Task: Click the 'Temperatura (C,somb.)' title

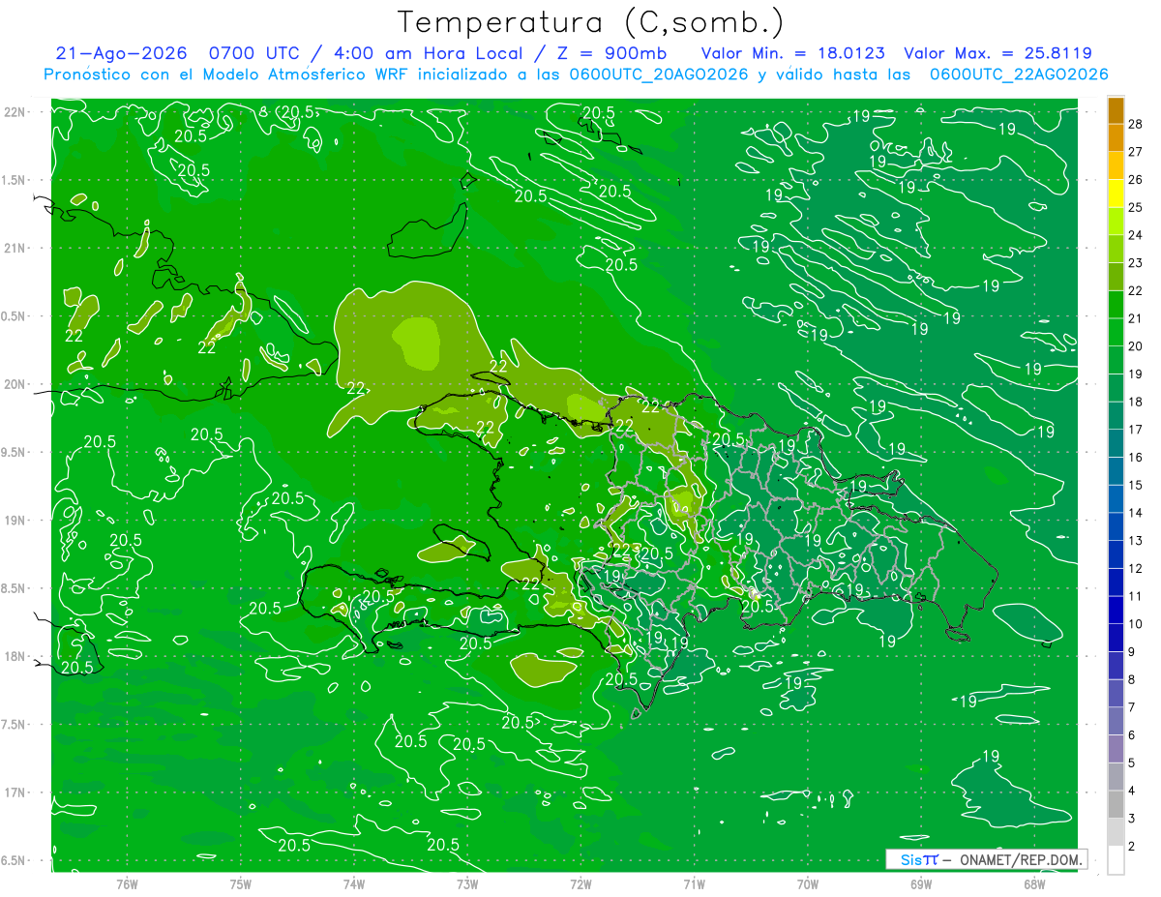Action: [x=591, y=22]
